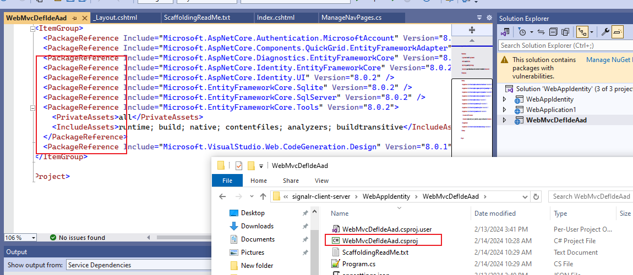Click No issues found status indicator
The width and height of the screenshot is (633, 275).
(78, 238)
